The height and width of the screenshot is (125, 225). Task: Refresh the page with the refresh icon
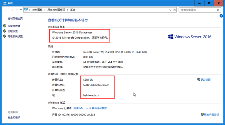(175, 10)
